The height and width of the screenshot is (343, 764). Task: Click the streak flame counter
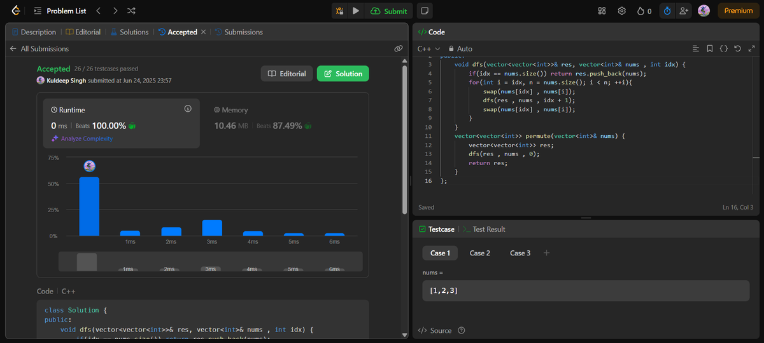click(644, 11)
